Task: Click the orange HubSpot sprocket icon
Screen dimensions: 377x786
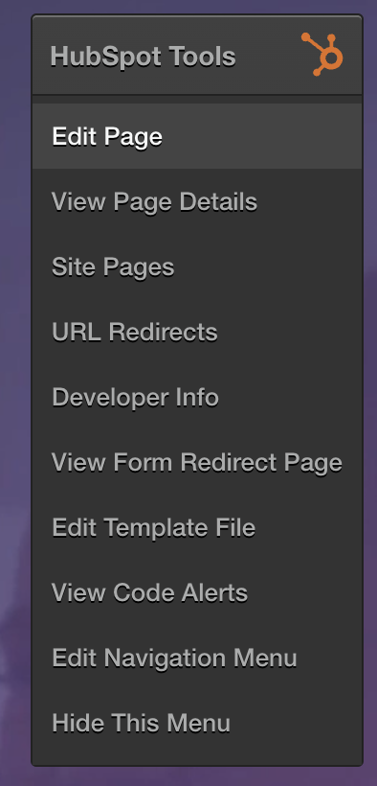Action: pos(322,54)
